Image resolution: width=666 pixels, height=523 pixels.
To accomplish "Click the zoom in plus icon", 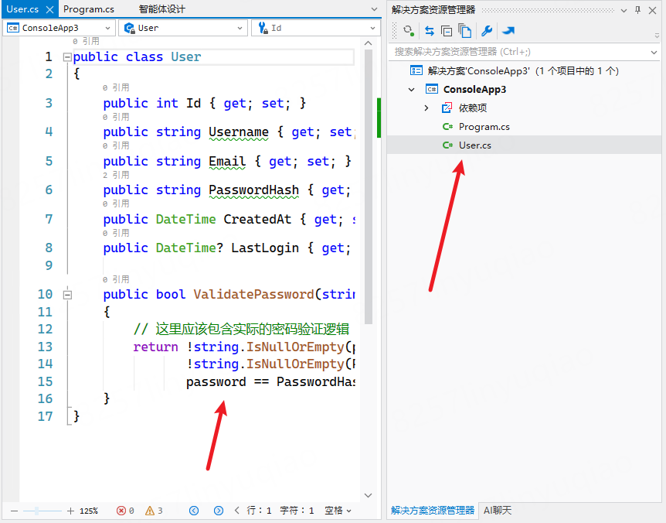I will click(70, 511).
